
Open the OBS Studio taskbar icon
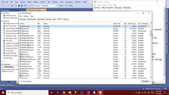coord(82,93)
